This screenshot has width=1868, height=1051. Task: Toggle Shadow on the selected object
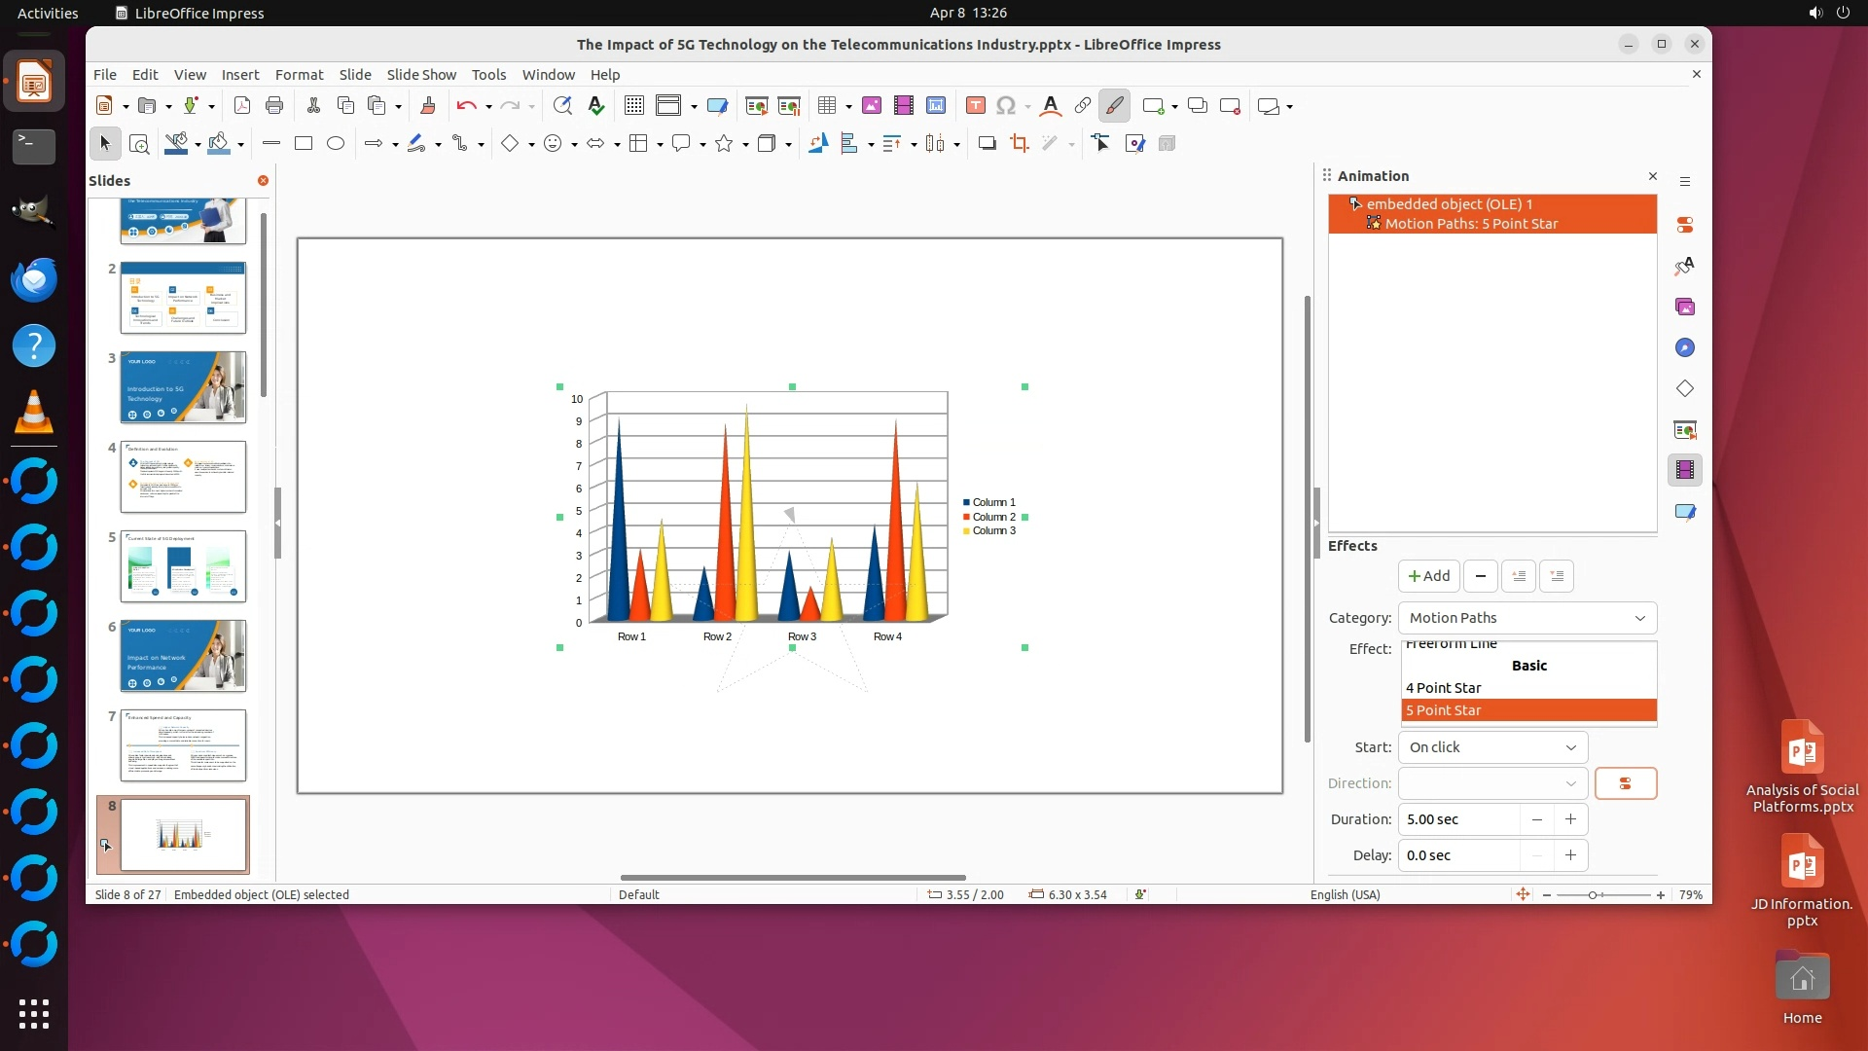click(x=987, y=144)
